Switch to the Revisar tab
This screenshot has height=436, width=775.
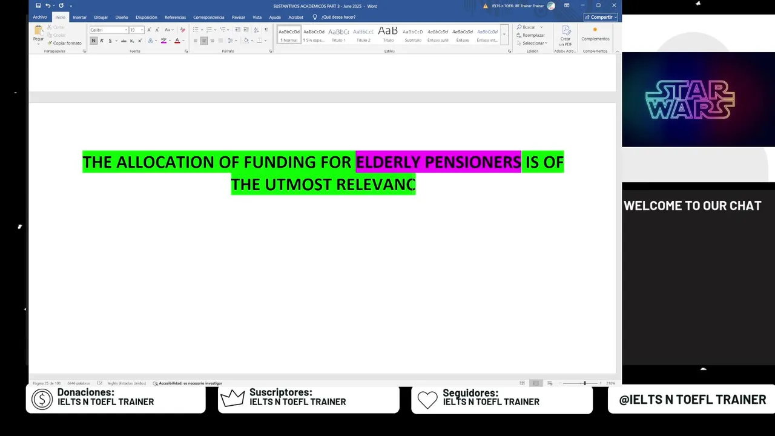point(239,17)
